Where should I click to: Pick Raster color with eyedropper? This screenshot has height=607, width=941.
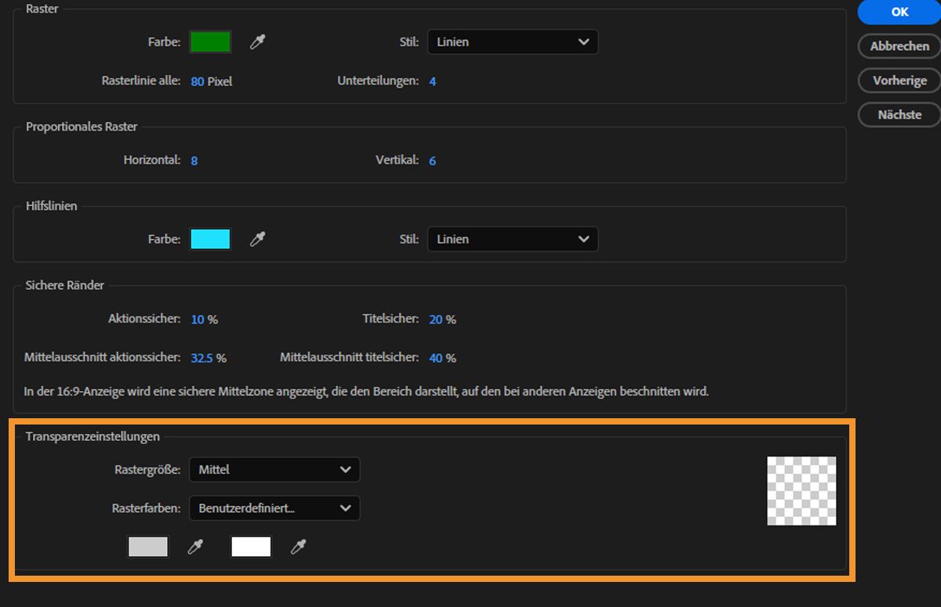click(x=257, y=42)
